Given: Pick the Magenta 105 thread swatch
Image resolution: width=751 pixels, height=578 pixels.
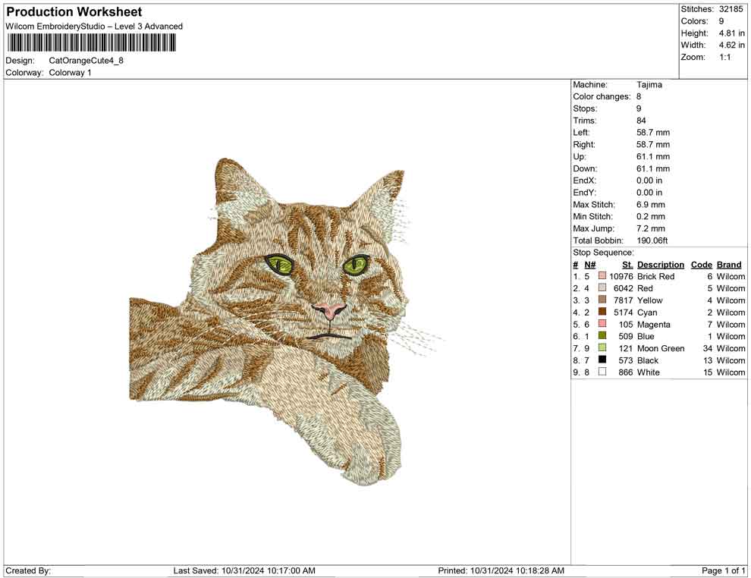Looking at the screenshot, I should click(602, 324).
